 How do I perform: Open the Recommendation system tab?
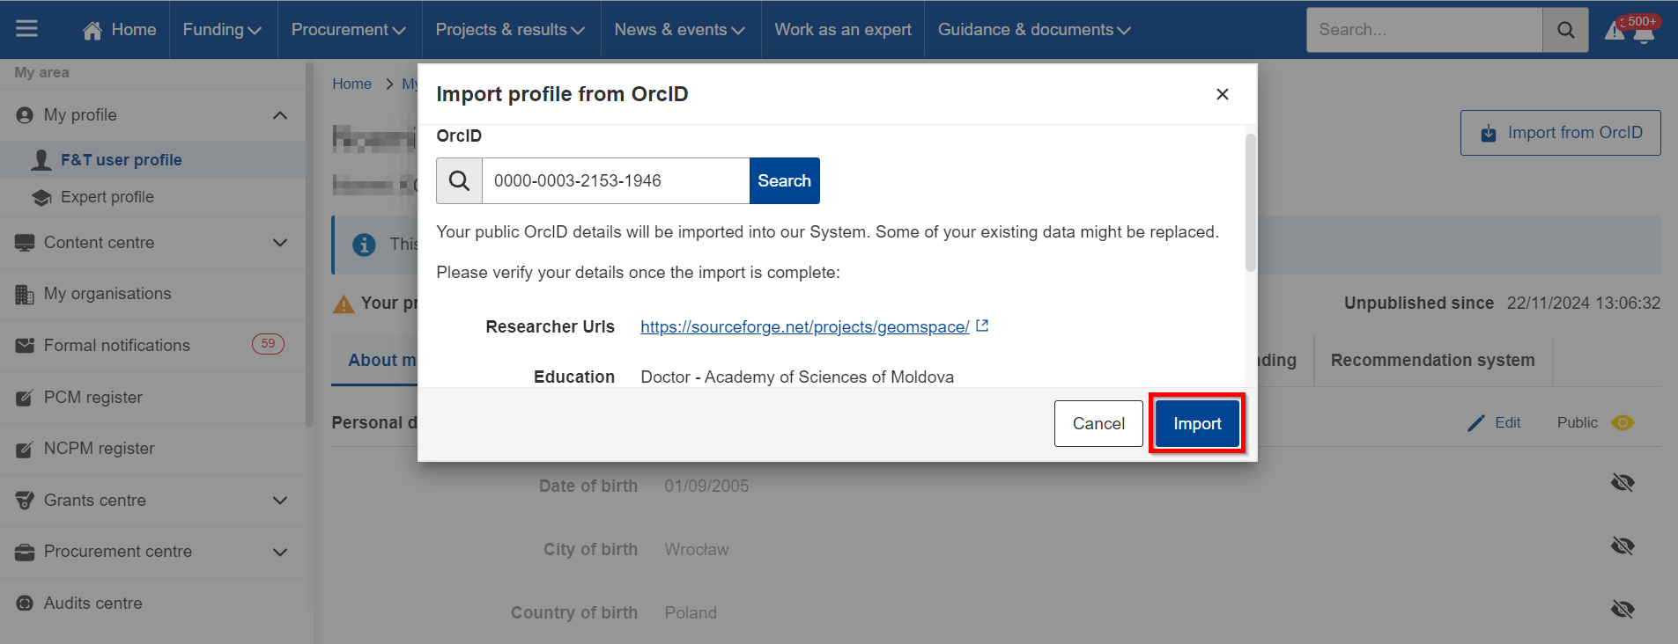click(1432, 360)
